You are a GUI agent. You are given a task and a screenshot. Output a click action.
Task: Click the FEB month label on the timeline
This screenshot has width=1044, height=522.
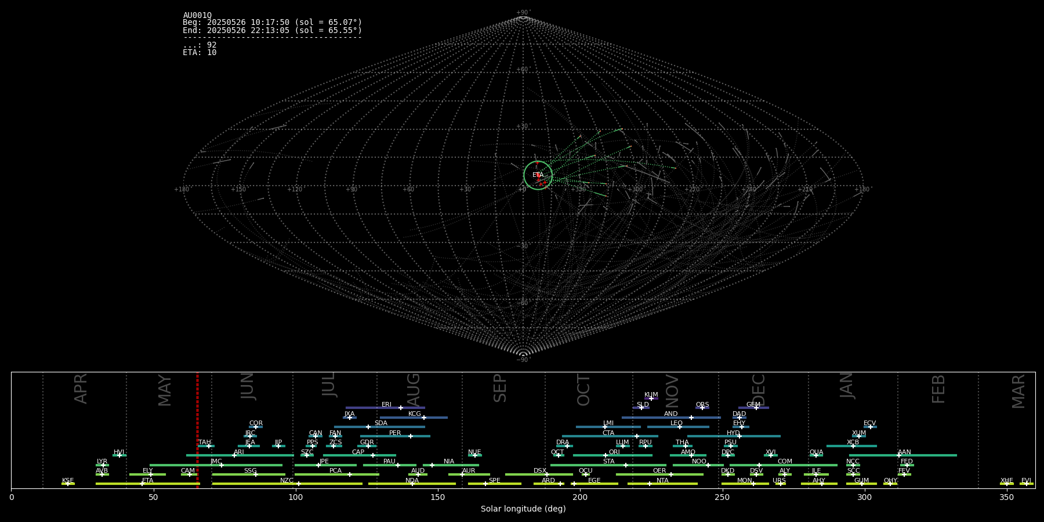[938, 389]
